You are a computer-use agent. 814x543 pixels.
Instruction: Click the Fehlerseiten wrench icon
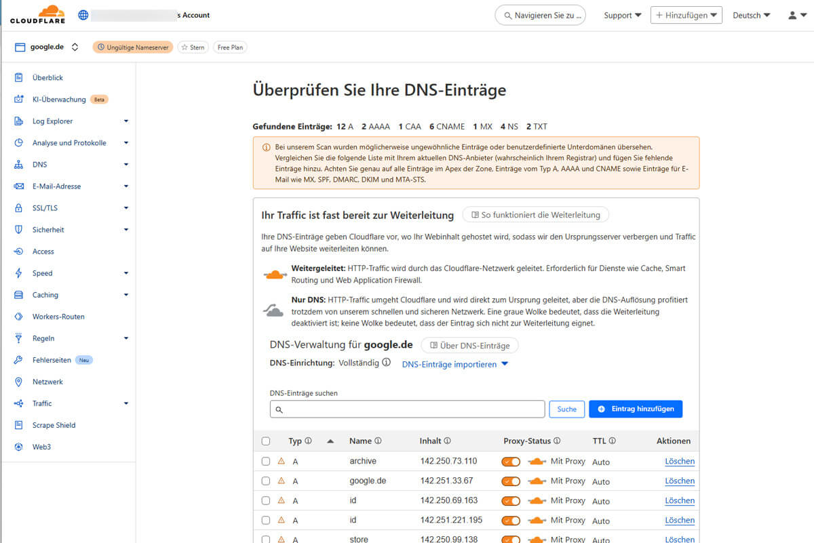click(x=19, y=360)
